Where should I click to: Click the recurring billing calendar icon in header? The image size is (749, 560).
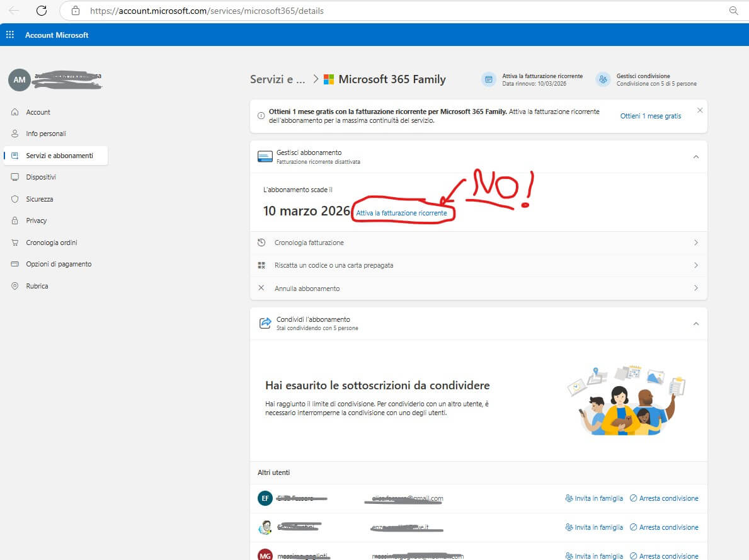coord(488,79)
